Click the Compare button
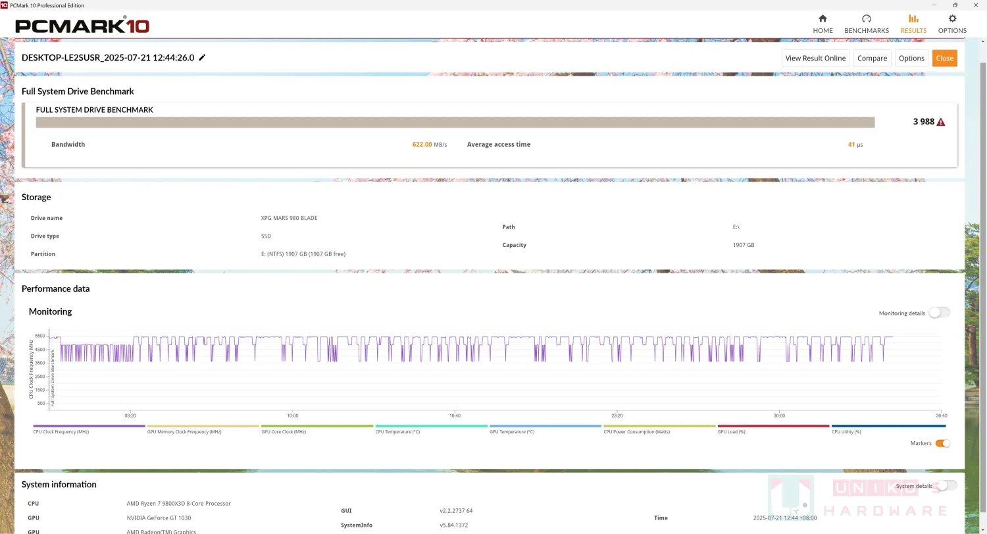Viewport: 987px width, 534px height. pyautogui.click(x=872, y=58)
